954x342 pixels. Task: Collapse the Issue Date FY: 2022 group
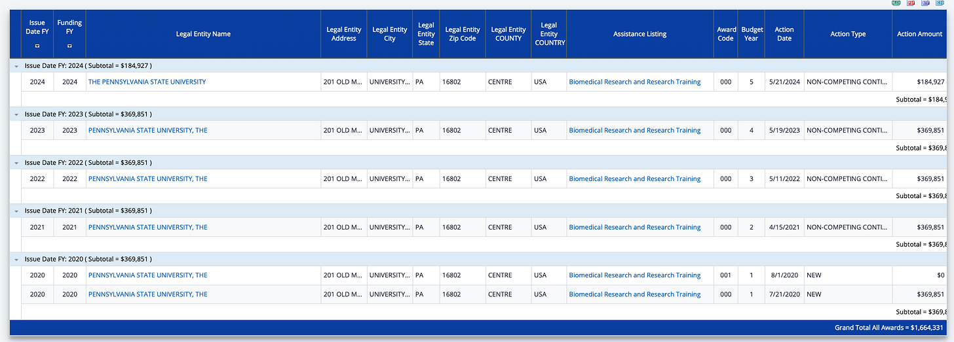click(x=16, y=163)
